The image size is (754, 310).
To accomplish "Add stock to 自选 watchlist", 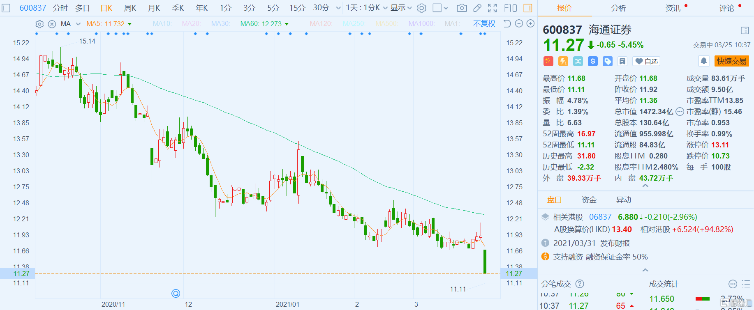I will (x=646, y=61).
